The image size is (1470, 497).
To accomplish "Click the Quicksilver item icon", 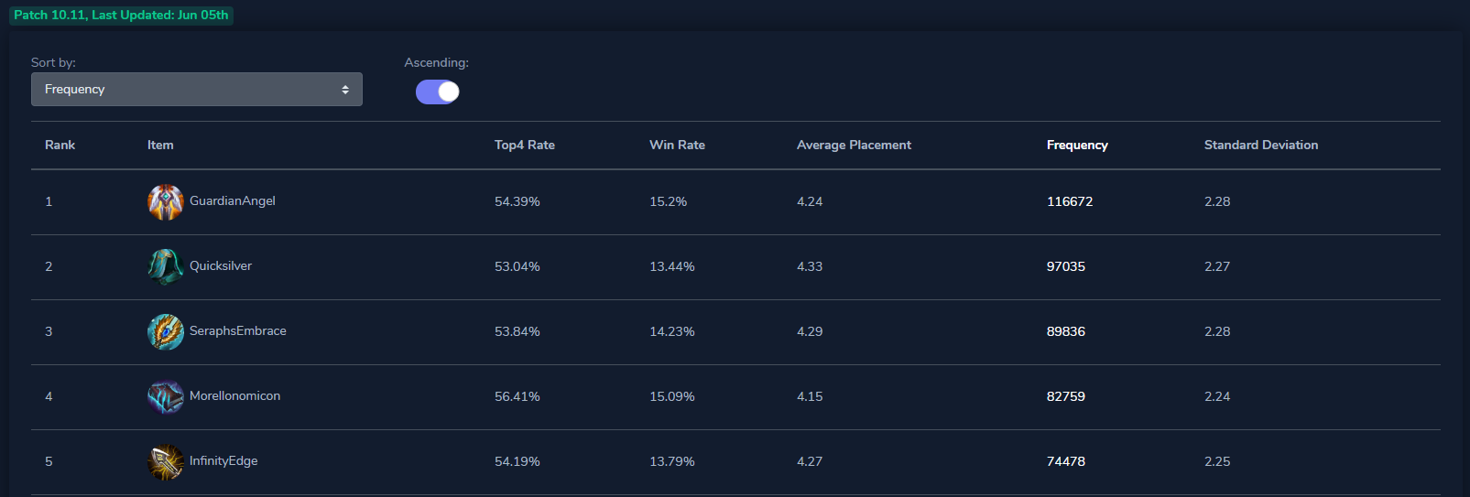I will pyautogui.click(x=166, y=267).
